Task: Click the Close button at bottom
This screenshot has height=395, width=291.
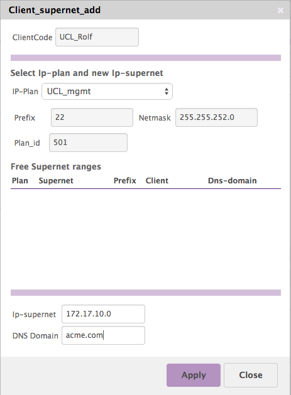Action: (x=251, y=375)
